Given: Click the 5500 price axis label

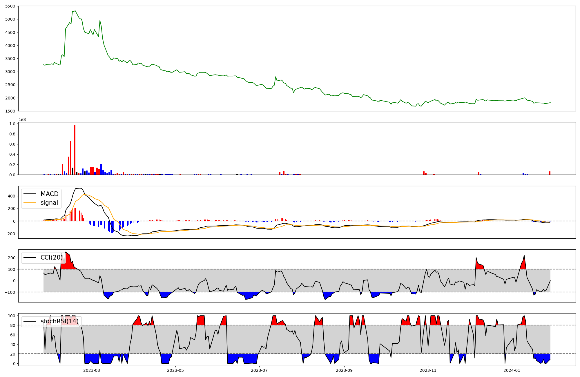Looking at the screenshot, I should pyautogui.click(x=10, y=6).
